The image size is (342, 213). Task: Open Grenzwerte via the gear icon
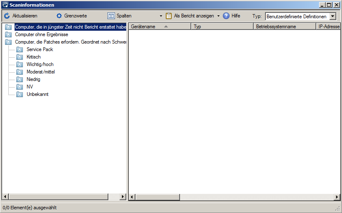click(59, 16)
